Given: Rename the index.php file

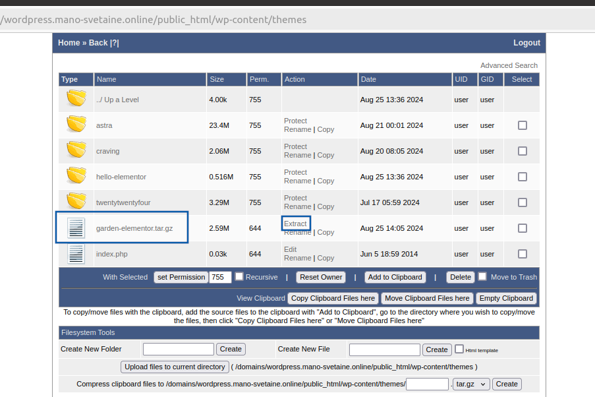Looking at the screenshot, I should tap(298, 259).
